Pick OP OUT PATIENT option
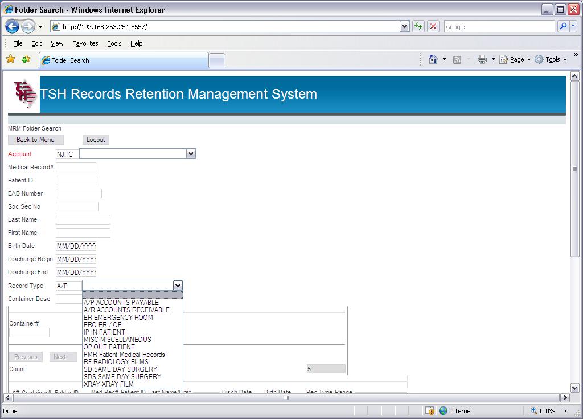 tap(133, 347)
